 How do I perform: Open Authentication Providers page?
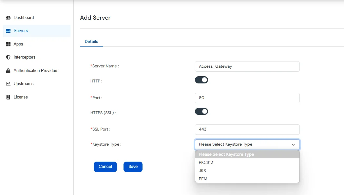coord(37,71)
